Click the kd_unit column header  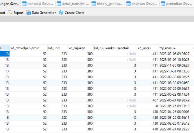(58, 48)
